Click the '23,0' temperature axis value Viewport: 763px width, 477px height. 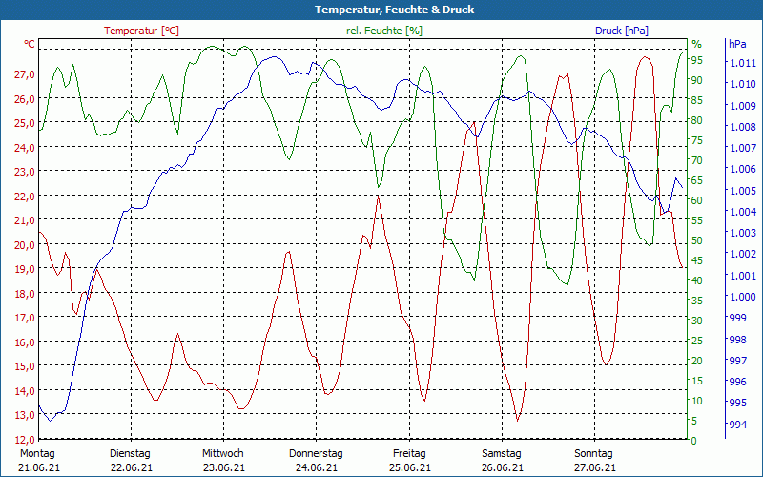pyautogui.click(x=25, y=172)
